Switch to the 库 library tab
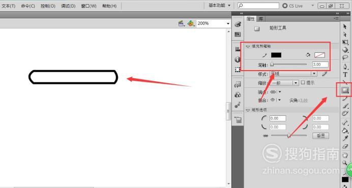Viewport: 352px width, 188px height. pos(260,19)
